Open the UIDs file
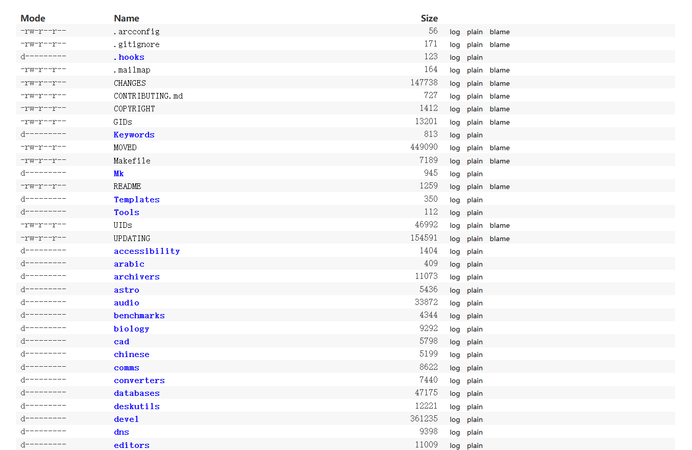 click(x=122, y=225)
